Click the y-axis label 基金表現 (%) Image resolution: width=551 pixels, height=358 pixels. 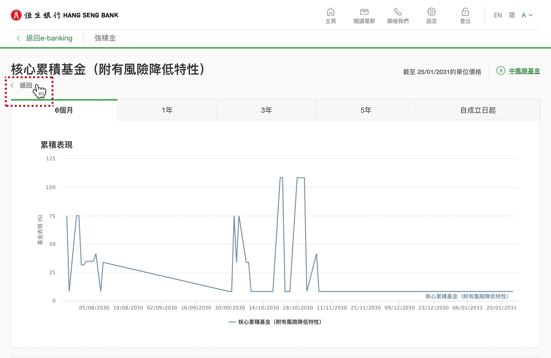click(x=40, y=230)
